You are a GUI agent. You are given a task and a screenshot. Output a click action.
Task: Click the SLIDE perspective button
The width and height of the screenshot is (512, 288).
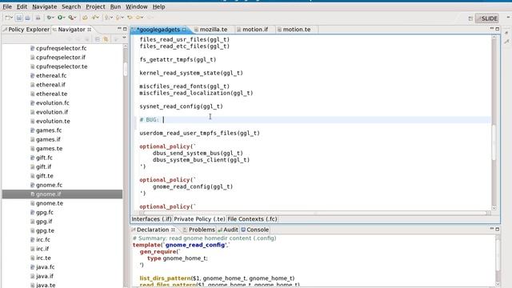[487, 18]
